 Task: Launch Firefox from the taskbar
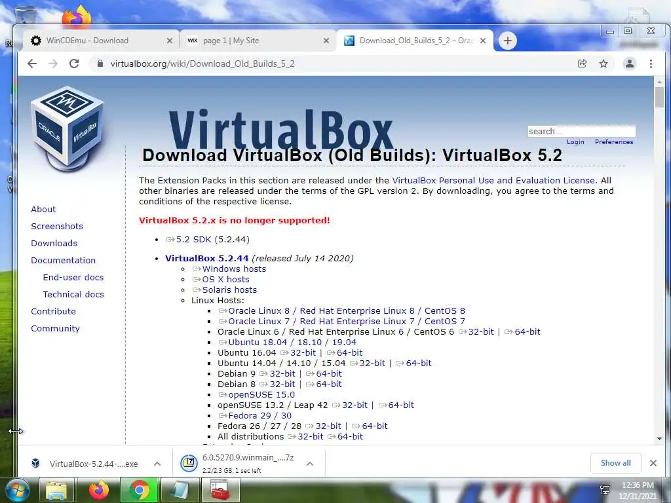point(99,491)
